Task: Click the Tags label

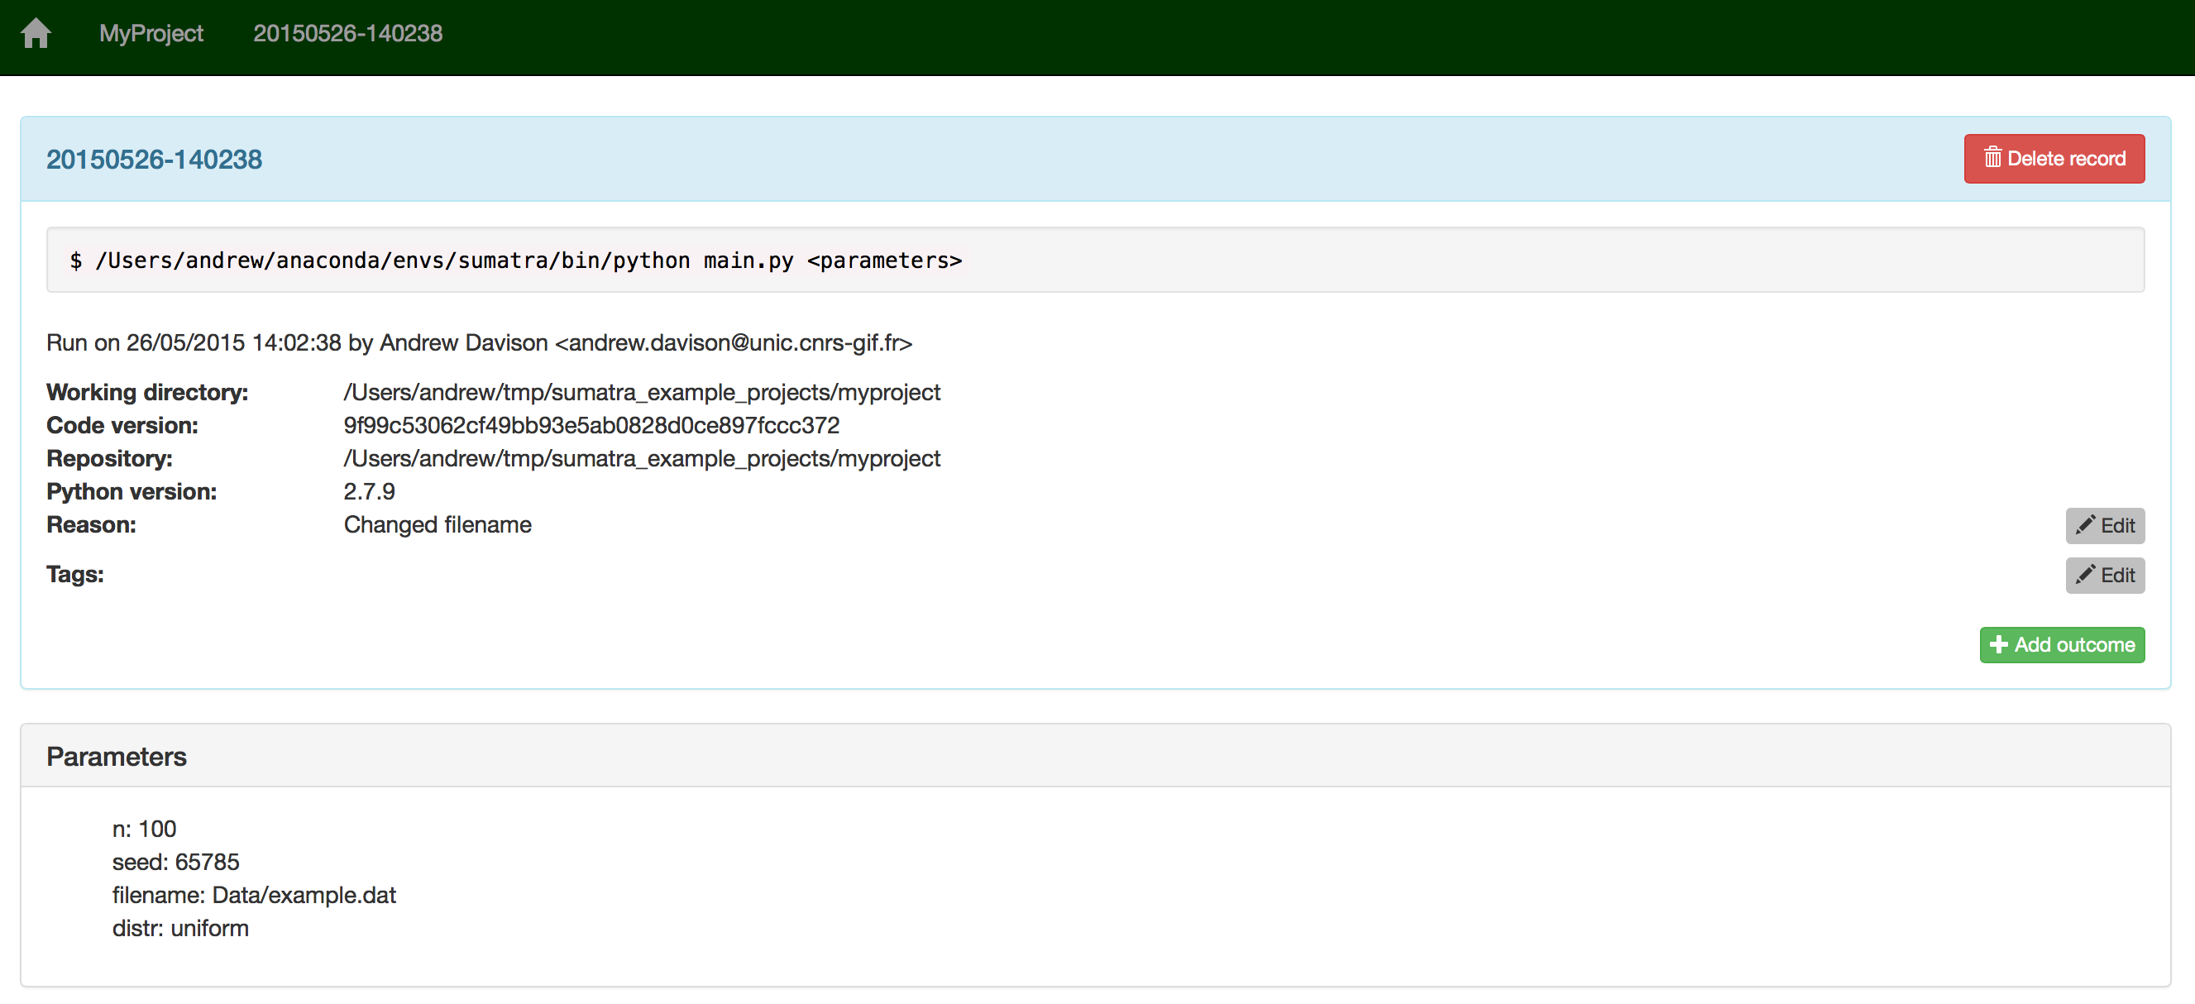Action: point(75,575)
